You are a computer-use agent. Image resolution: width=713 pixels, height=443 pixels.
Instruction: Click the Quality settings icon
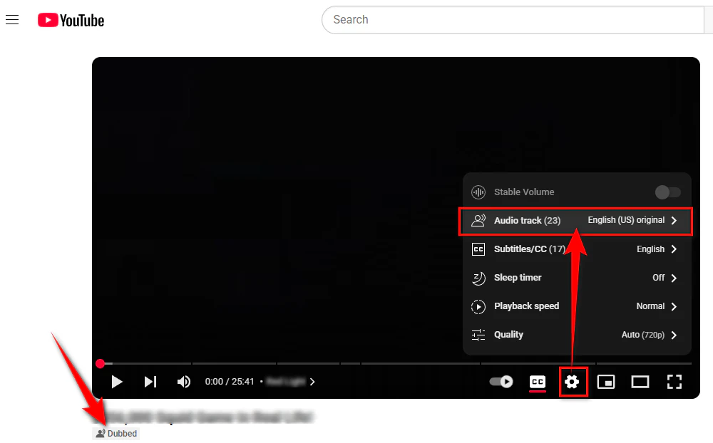(478, 335)
